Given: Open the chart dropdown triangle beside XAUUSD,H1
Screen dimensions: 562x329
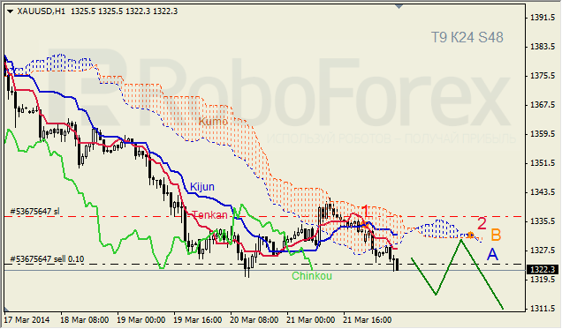Looking at the screenshot, I should [10, 11].
